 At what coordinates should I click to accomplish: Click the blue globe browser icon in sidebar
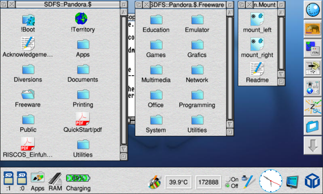pos(313,10)
